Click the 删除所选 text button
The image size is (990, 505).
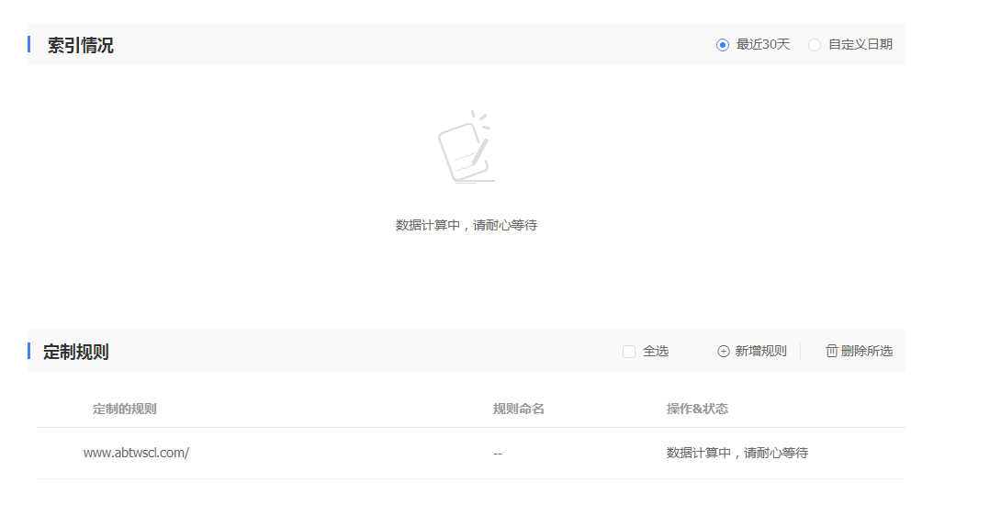pos(867,351)
